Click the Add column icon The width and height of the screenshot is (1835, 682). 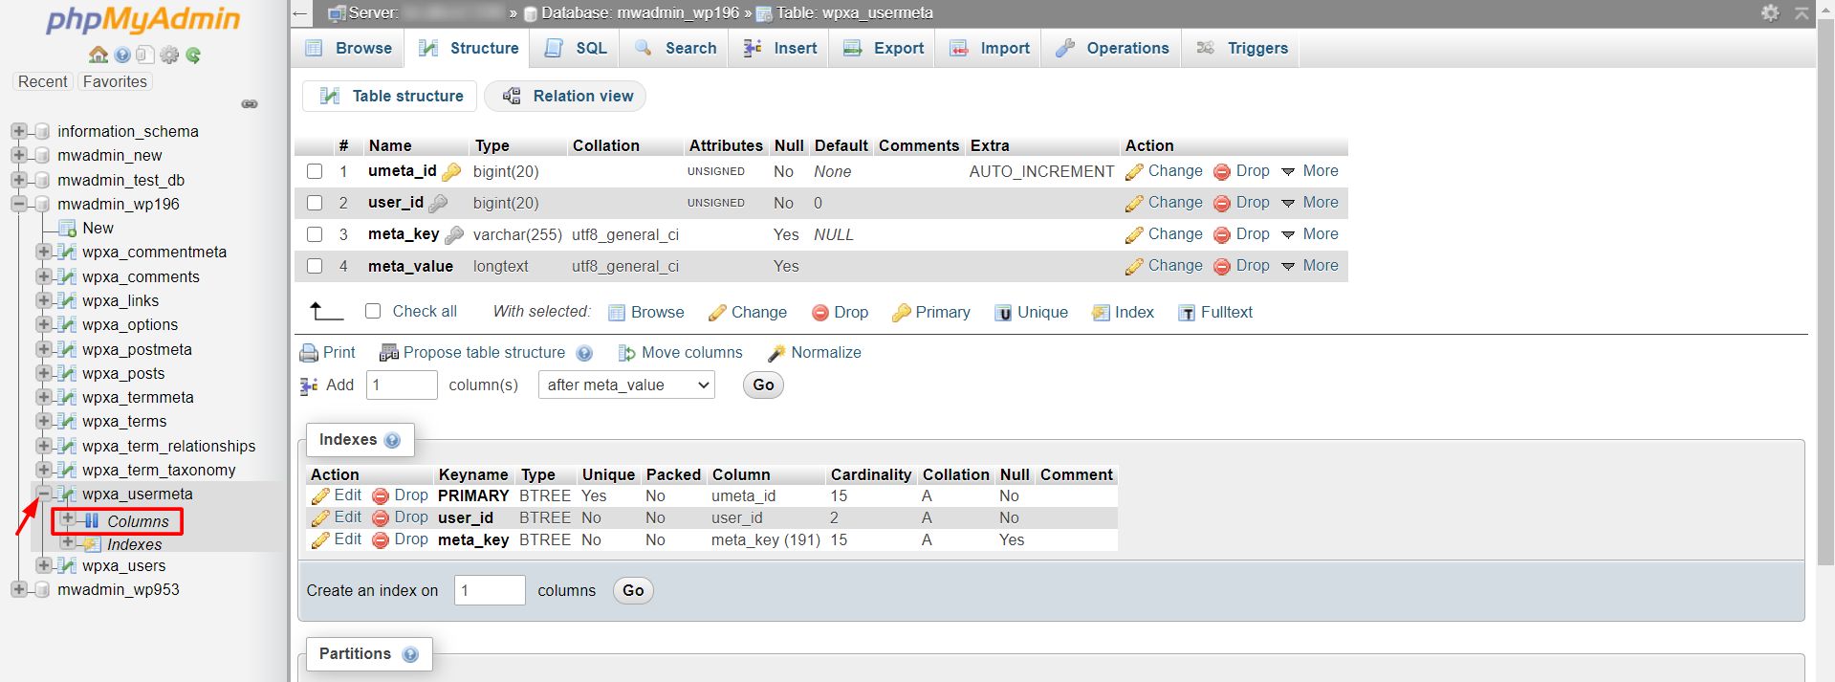(x=309, y=385)
